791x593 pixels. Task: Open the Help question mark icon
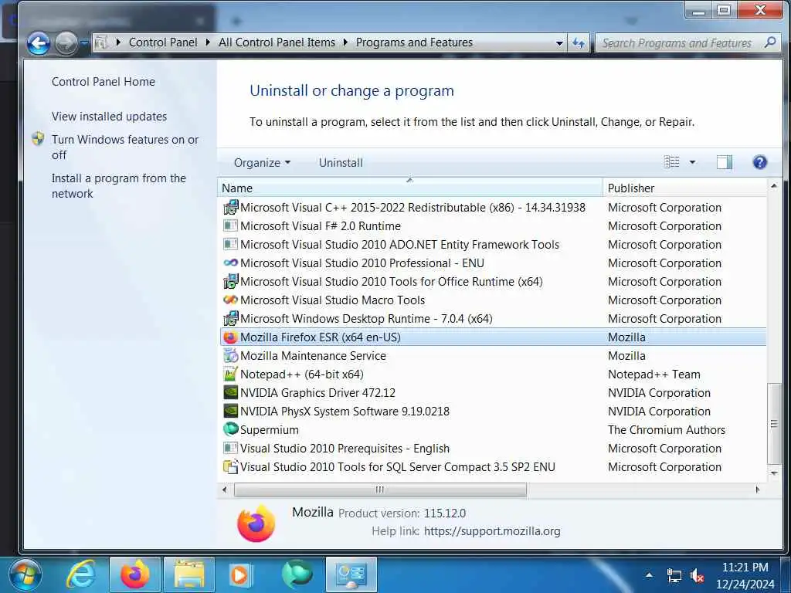(760, 162)
